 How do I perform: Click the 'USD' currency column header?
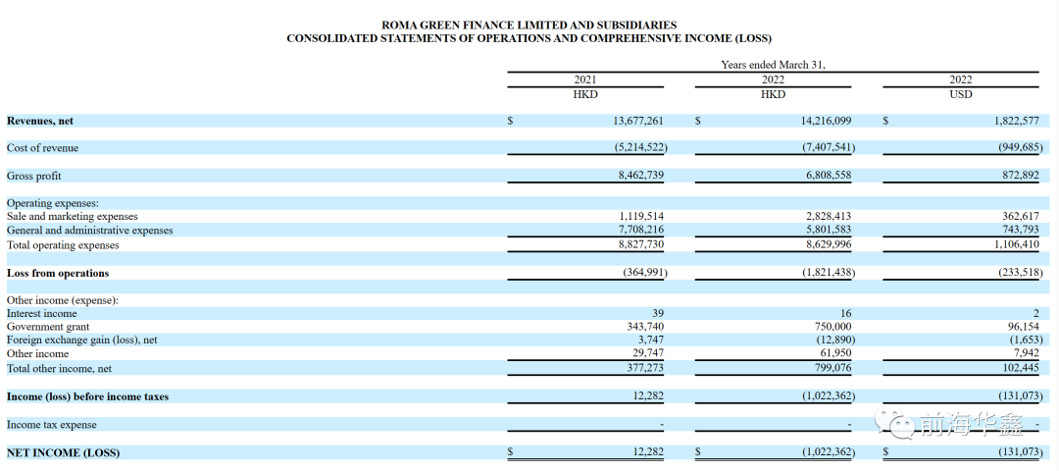[x=960, y=94]
